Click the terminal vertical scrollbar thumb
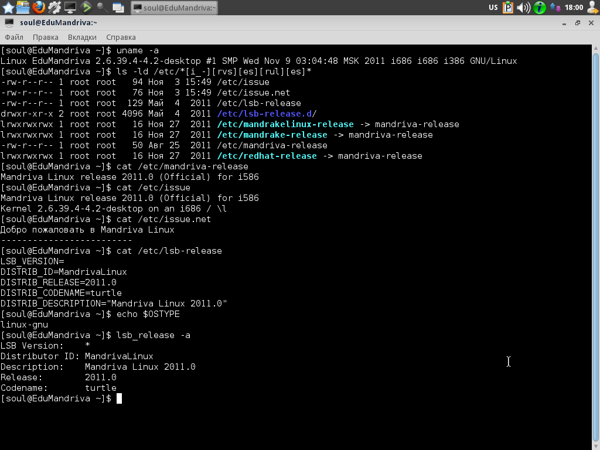Screen dimensions: 600x450 click(x=596, y=246)
